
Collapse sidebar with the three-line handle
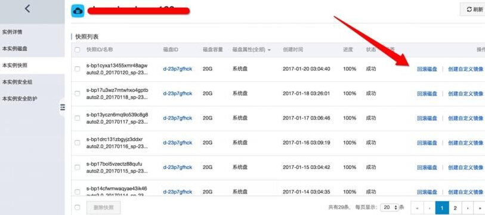[x=63, y=107]
